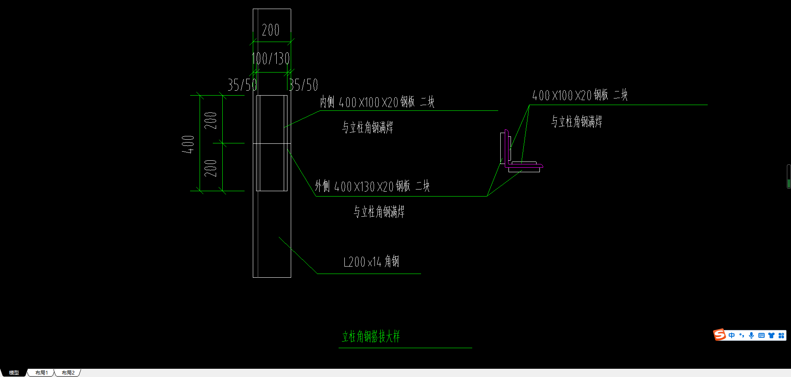
Task: Open the IME toolbox grid icon
Action: pyautogui.click(x=781, y=335)
